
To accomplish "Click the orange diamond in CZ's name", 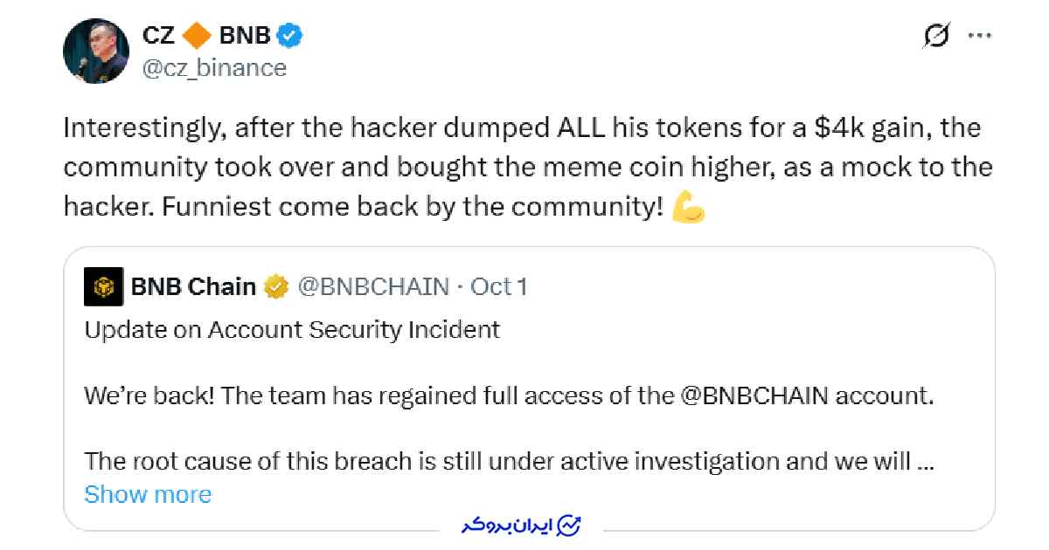I will (x=198, y=36).
